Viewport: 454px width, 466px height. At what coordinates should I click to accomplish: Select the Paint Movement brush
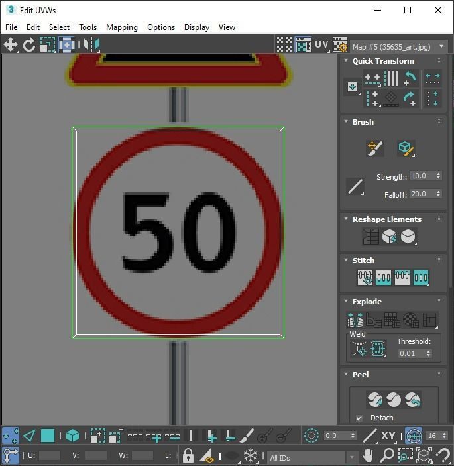click(375, 148)
